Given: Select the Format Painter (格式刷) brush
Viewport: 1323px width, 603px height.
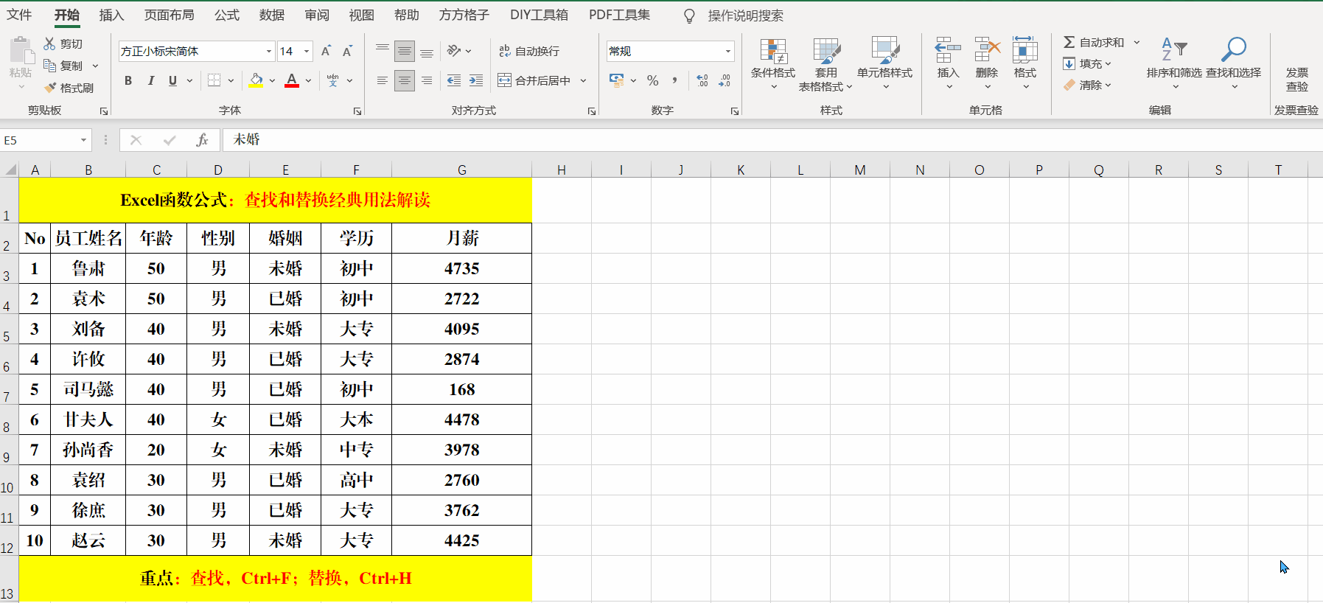Looking at the screenshot, I should tap(50, 88).
